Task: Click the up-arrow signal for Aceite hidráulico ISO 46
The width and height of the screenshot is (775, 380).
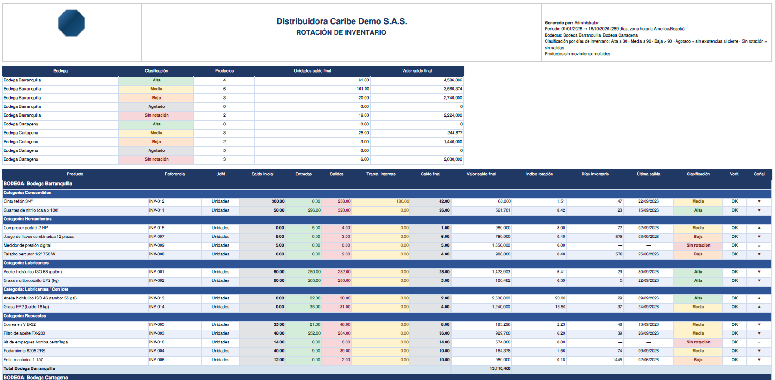Action: click(759, 298)
